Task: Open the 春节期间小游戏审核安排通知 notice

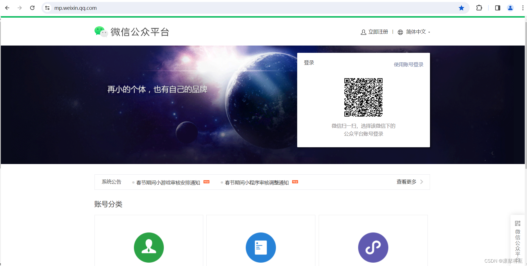Action: pos(168,182)
